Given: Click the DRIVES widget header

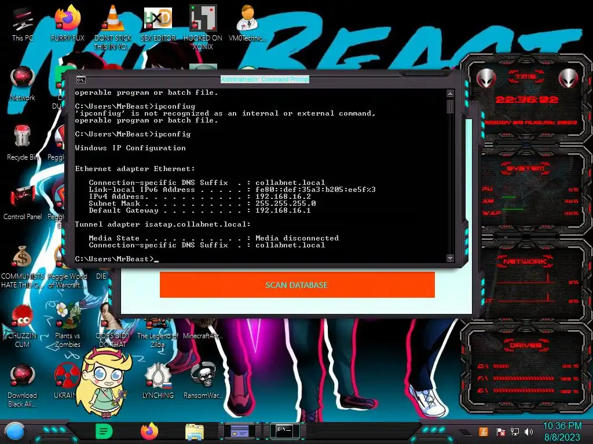Looking at the screenshot, I should pyautogui.click(x=526, y=345).
